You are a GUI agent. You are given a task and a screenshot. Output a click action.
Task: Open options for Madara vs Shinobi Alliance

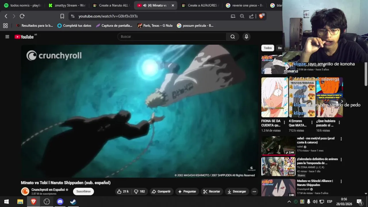click(x=341, y=181)
